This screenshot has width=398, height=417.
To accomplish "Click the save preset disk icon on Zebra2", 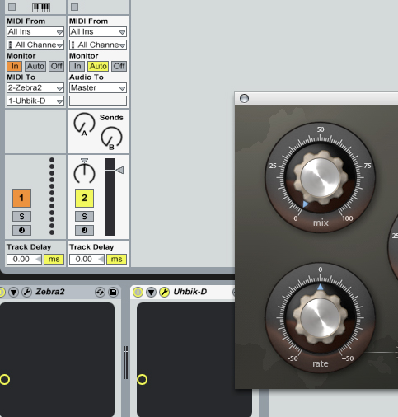I will click(x=113, y=292).
